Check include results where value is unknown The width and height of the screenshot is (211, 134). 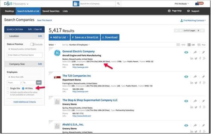8,92
